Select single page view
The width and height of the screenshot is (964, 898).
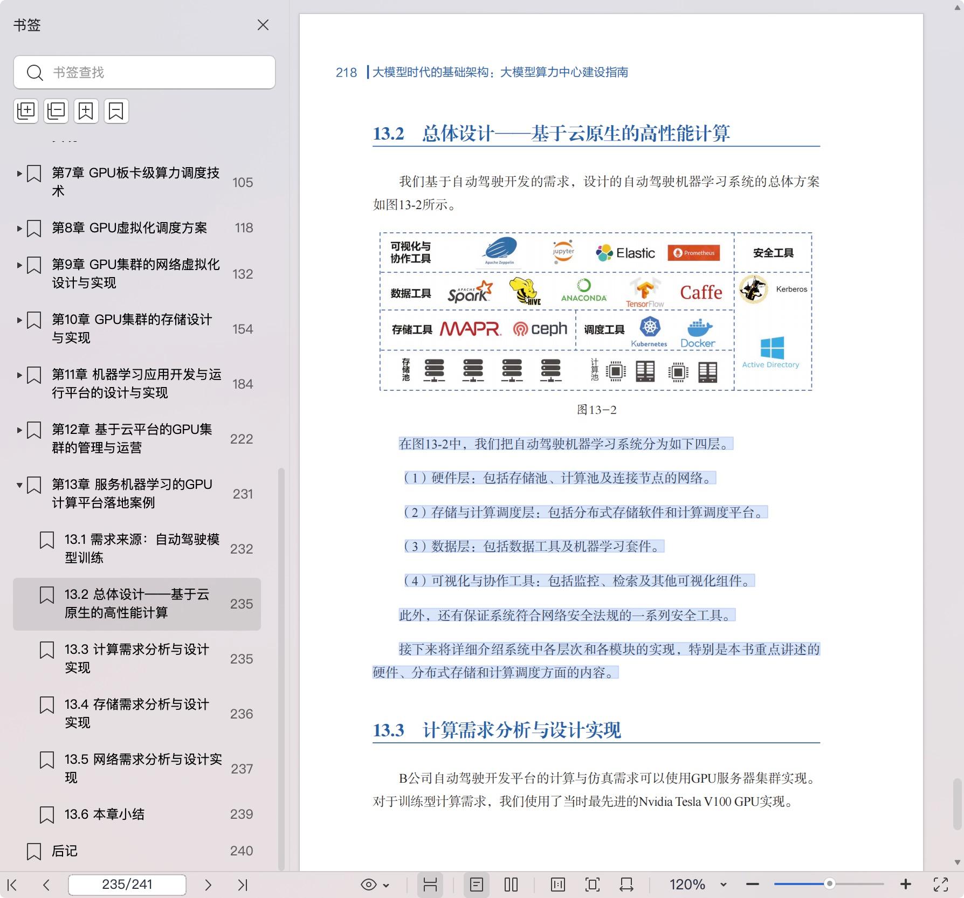pyautogui.click(x=477, y=885)
